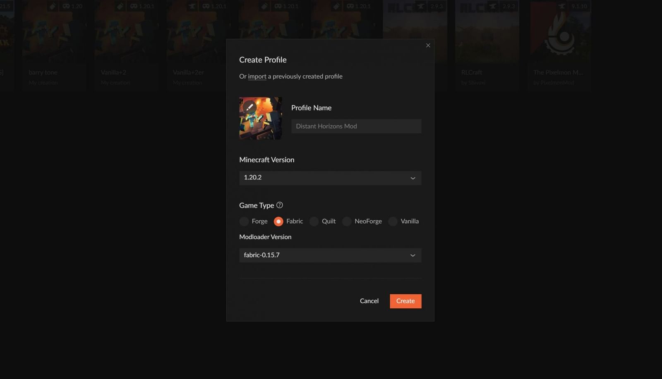This screenshot has height=379, width=662.
Task: Click the Cancel button
Action: (369, 301)
